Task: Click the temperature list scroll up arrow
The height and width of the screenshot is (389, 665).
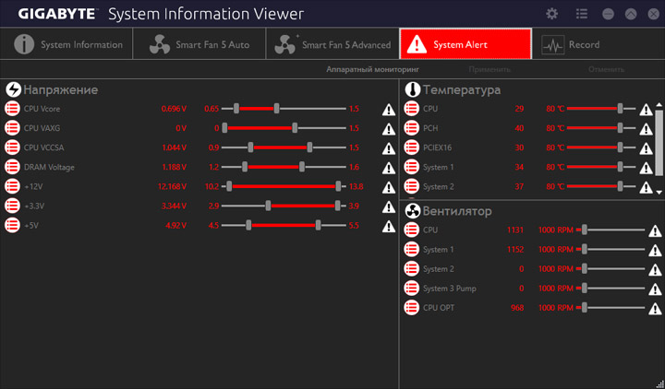Action: (x=659, y=104)
